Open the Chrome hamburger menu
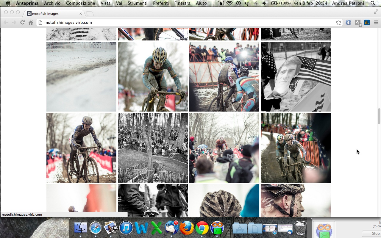This screenshot has width=381, height=238. (x=376, y=23)
